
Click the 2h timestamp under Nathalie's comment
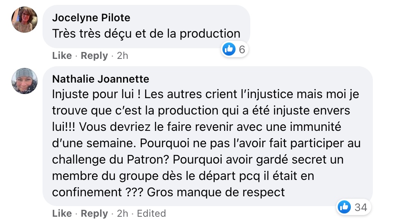122,213
